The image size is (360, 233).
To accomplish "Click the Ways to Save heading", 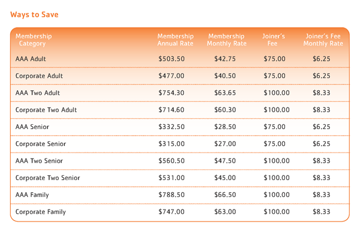I will [x=34, y=14].
